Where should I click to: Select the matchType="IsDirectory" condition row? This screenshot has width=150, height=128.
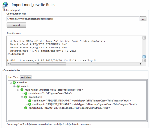pyautogui.click(x=84, y=104)
